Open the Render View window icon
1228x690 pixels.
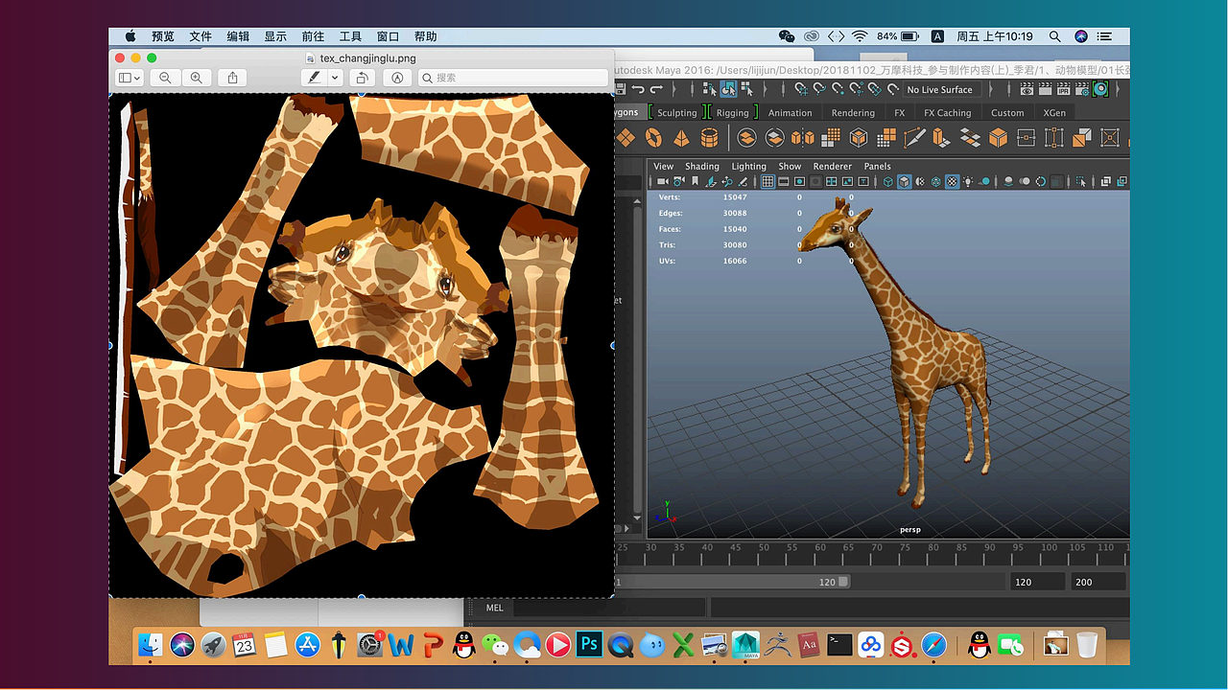pos(1027,89)
